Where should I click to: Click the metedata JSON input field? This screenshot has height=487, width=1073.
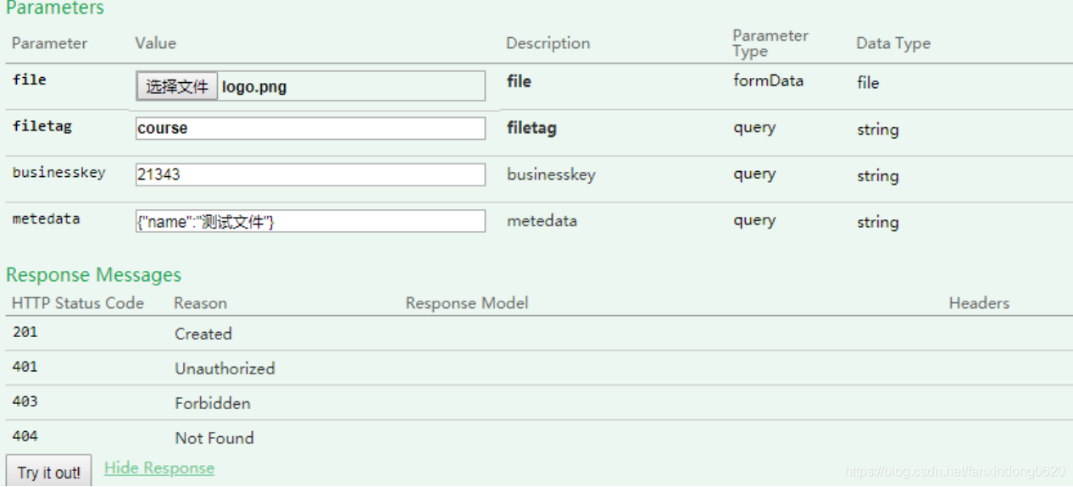pyautogui.click(x=310, y=221)
